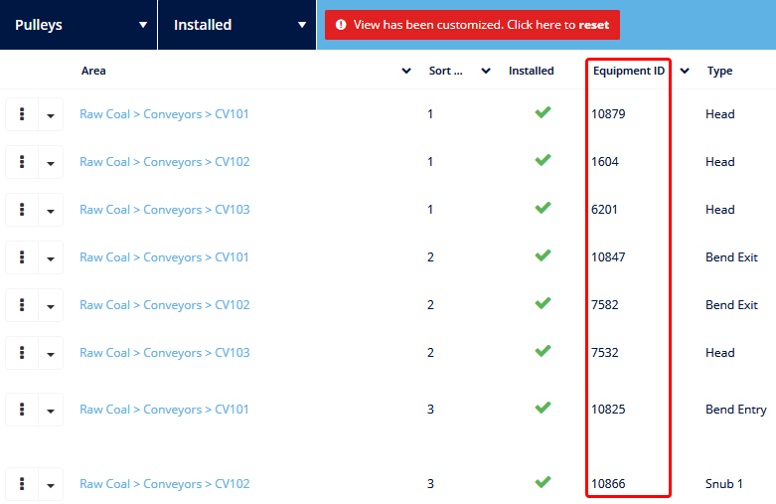The image size is (776, 504).
Task: Expand row caret for equipment 10866
Action: coord(51,484)
